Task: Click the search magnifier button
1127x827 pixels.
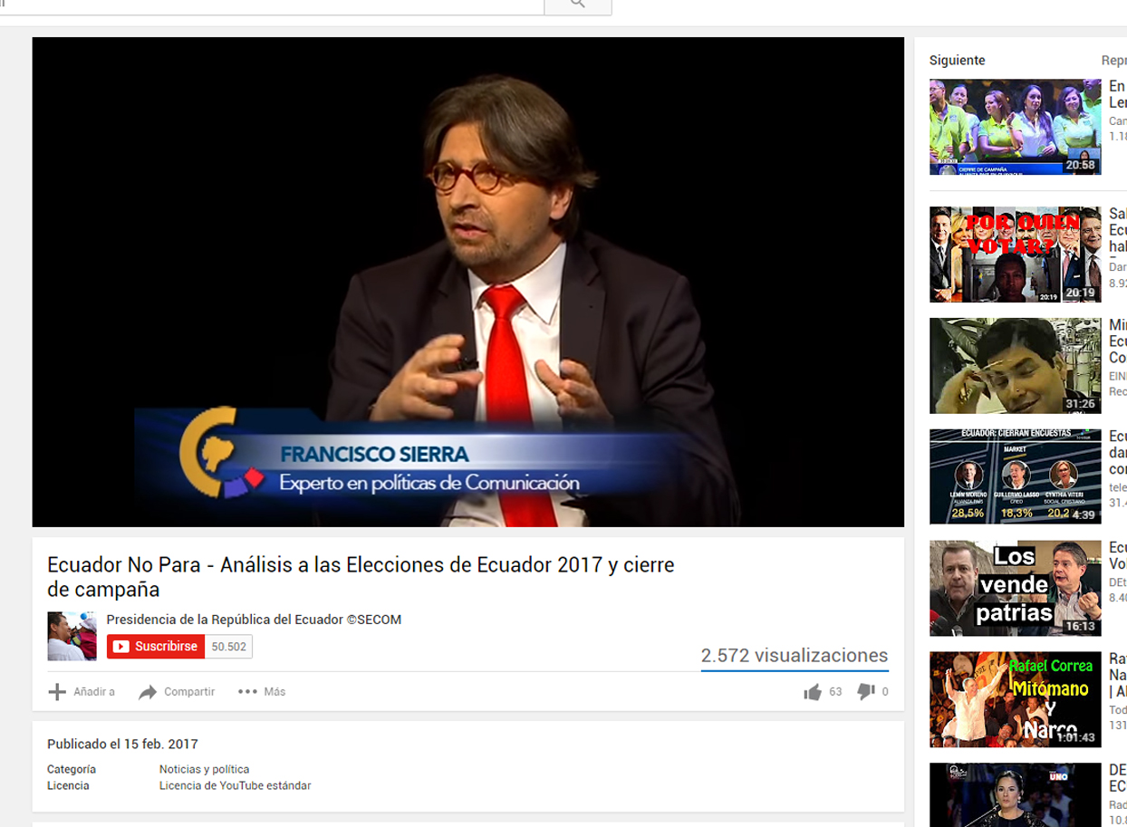Action: point(577,5)
